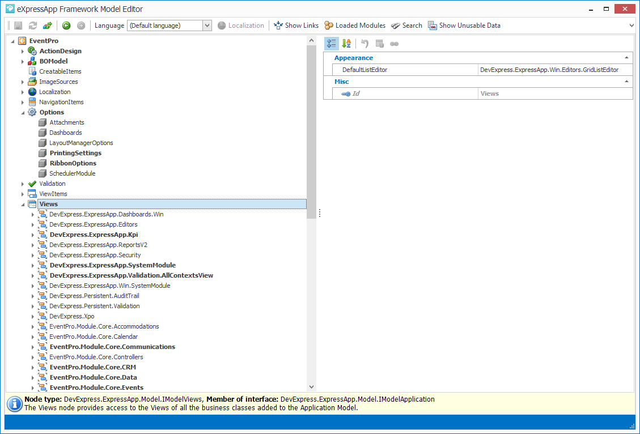Select the SchedulerModule node
The image size is (640, 434).
tap(72, 173)
